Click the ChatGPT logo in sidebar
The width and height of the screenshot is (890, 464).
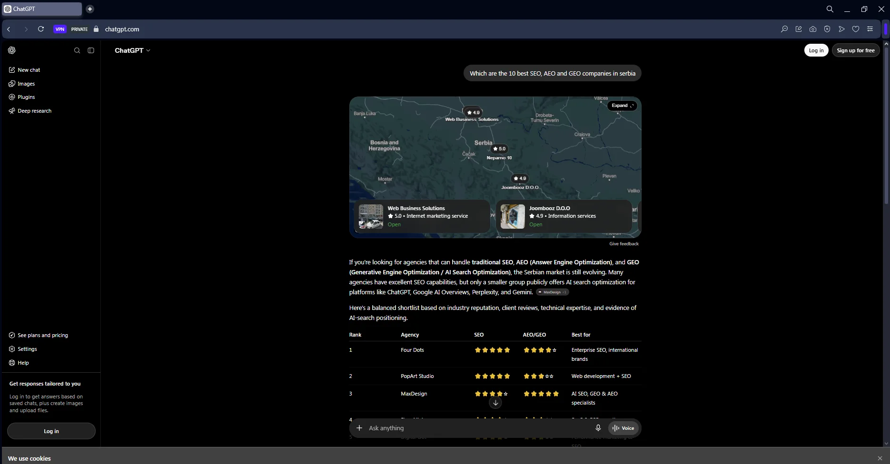(x=12, y=50)
